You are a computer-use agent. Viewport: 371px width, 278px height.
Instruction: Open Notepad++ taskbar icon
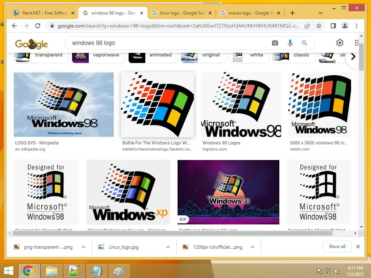[74, 271]
